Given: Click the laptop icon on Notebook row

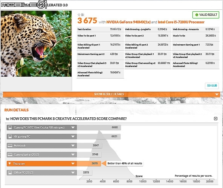Looking at the screenshot, I should (10, 146).
